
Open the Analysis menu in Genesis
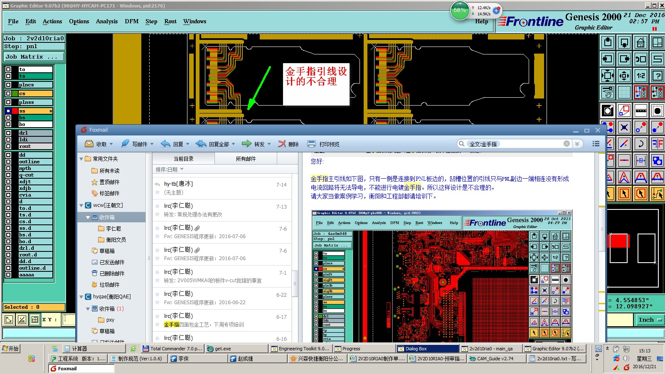[x=107, y=21]
